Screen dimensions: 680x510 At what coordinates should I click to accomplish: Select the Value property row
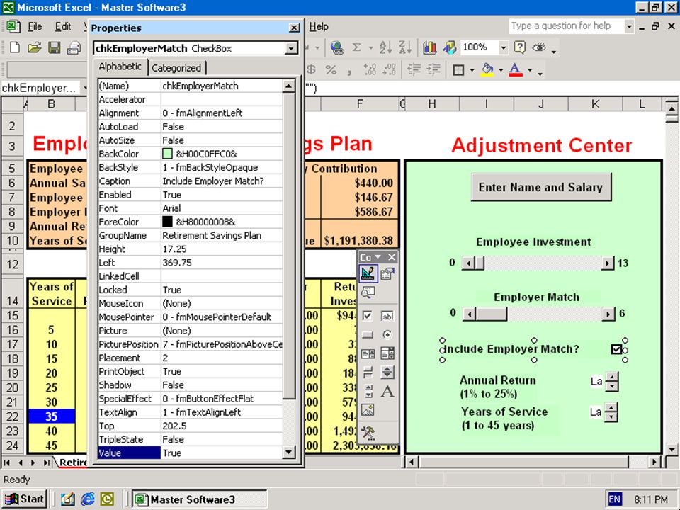tap(191, 453)
